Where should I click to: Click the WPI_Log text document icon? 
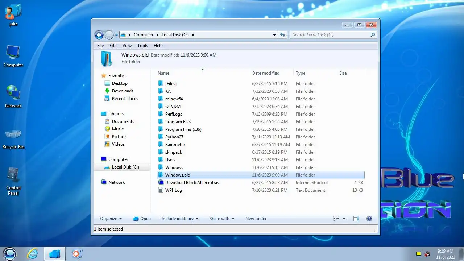pos(161,190)
